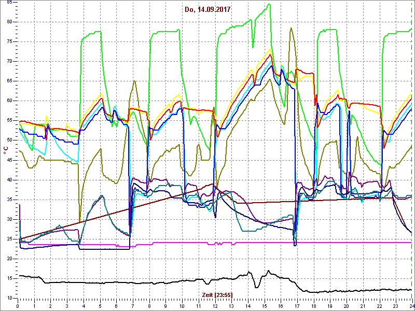
Task: Click hour 16 on the time axis
Action: [x=281, y=306]
